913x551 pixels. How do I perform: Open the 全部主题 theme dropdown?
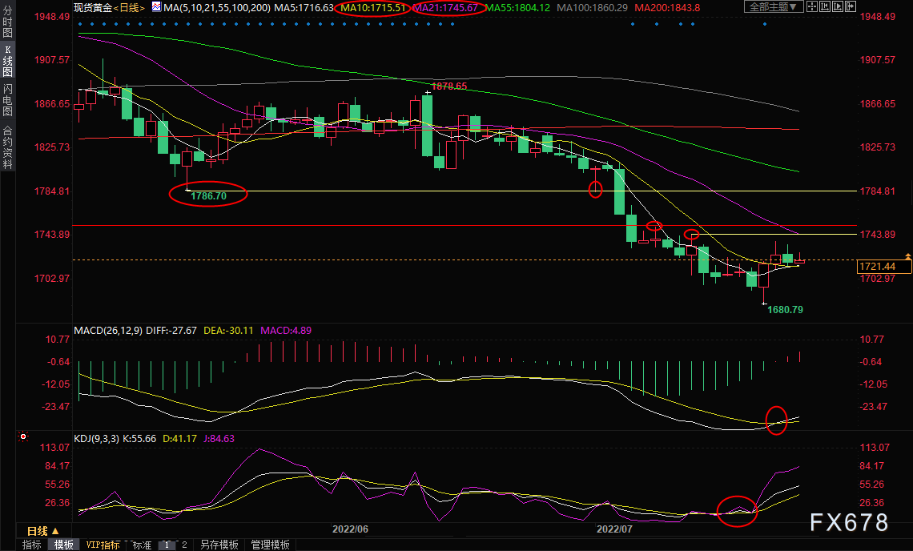click(773, 7)
